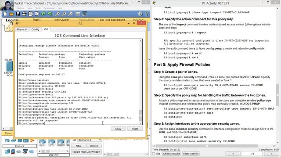The width and height of the screenshot is (281, 158).
Task: Click the Copy clipboard toolbar icon
Action: [31, 14]
